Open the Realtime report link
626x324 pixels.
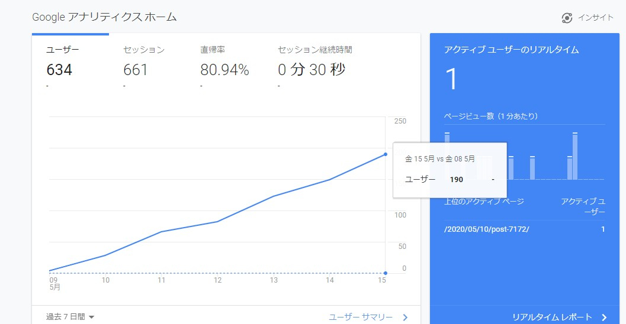552,316
